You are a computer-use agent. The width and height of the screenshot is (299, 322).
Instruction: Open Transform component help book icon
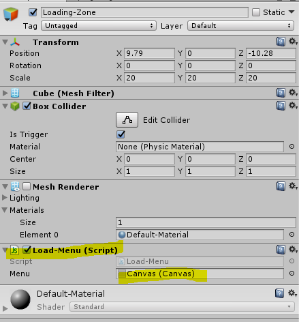tap(281, 42)
